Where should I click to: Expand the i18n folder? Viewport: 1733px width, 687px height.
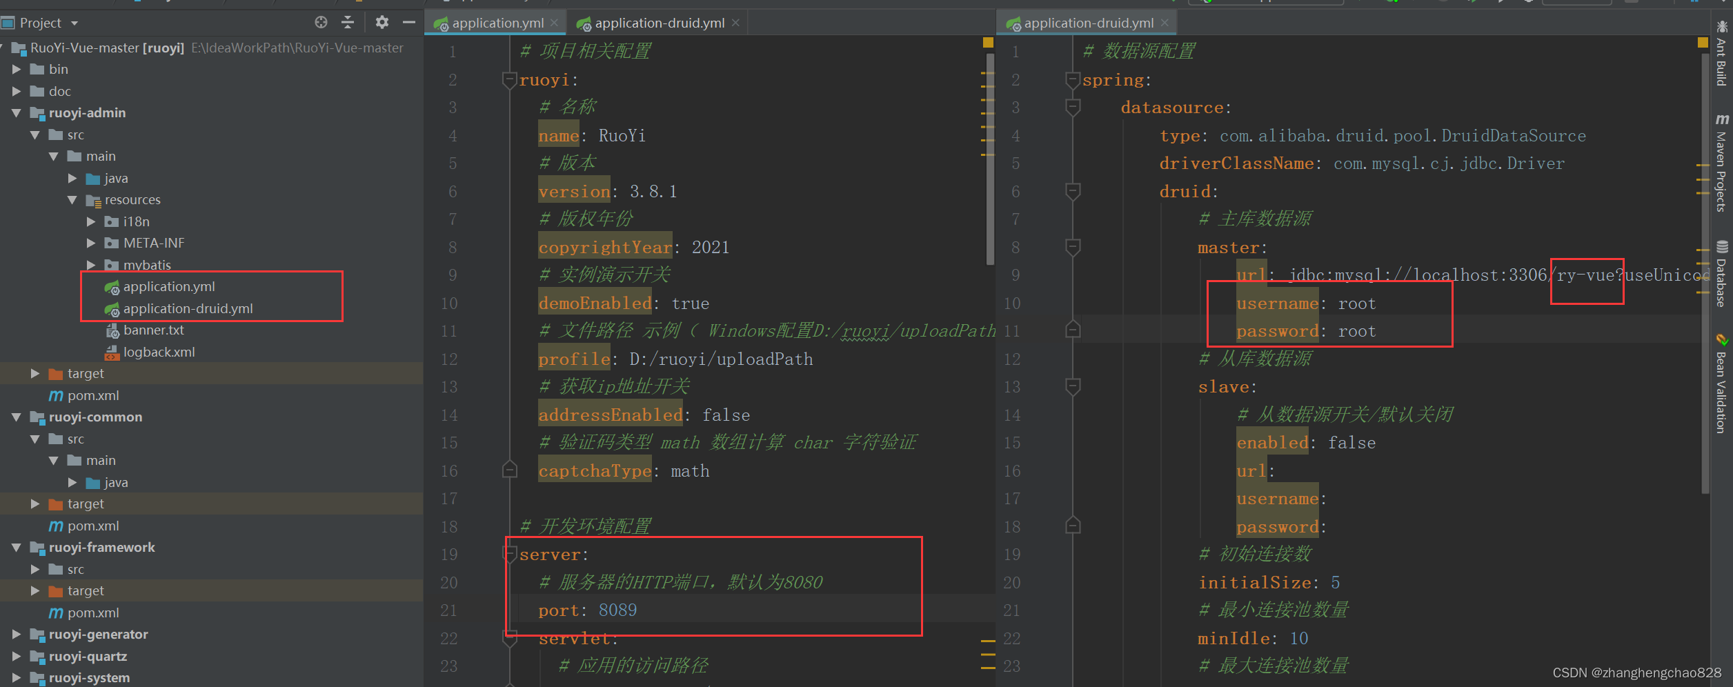coord(91,221)
